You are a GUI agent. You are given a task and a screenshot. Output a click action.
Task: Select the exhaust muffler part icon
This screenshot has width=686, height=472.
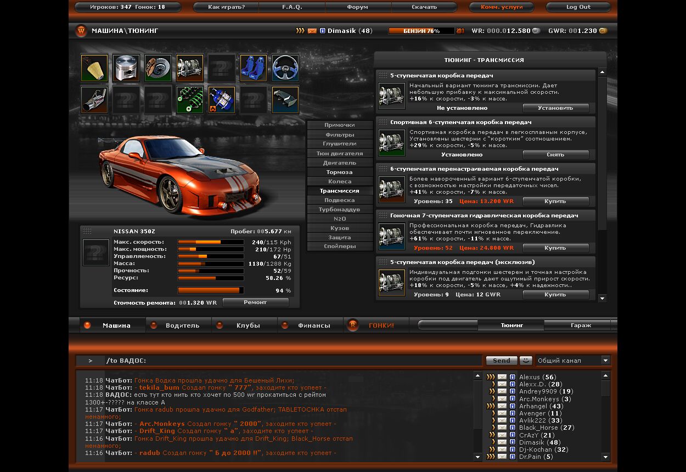coord(94,100)
